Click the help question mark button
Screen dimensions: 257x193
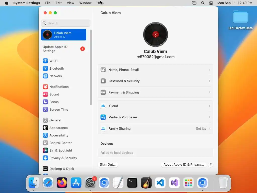(x=211, y=165)
